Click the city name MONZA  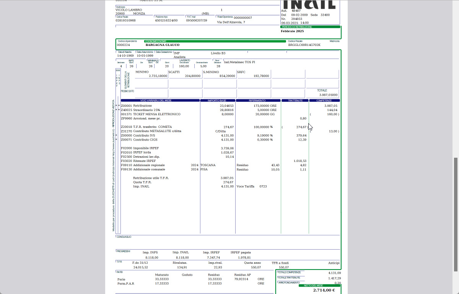[139, 13]
